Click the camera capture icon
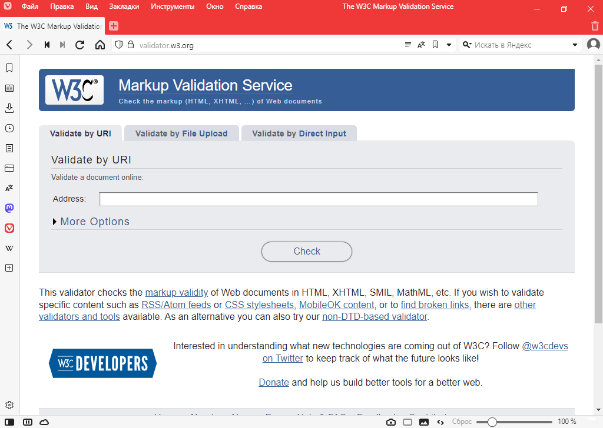Viewport: 603px width, 428px height. (391, 422)
